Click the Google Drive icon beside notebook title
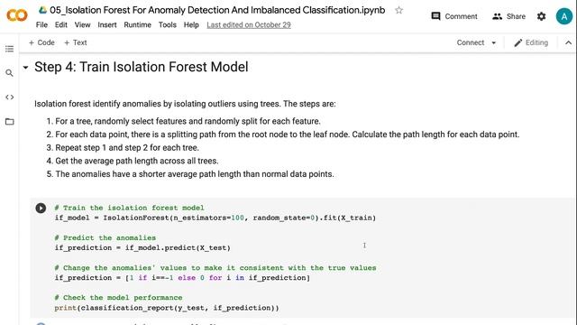The image size is (577, 325). (x=42, y=10)
